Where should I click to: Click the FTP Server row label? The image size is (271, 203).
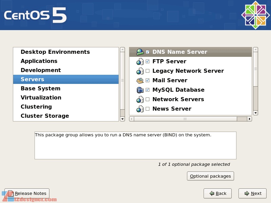169,62
